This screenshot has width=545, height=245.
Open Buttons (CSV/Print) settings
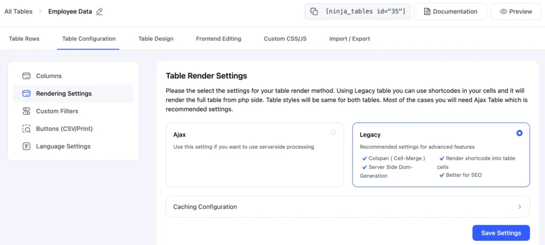[73, 129]
